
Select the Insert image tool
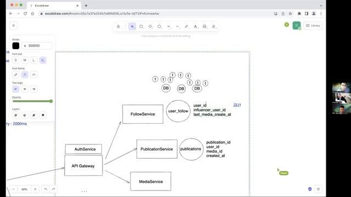205,27
